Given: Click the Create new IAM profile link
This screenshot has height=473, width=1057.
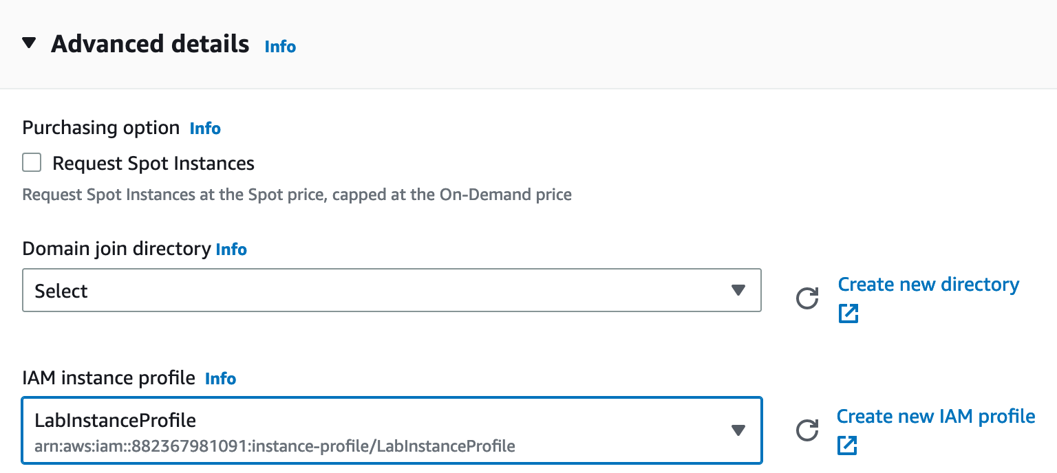Looking at the screenshot, I should [x=935, y=417].
